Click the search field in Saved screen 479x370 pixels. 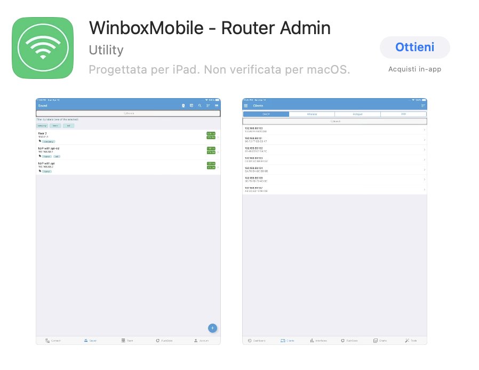[x=129, y=113]
